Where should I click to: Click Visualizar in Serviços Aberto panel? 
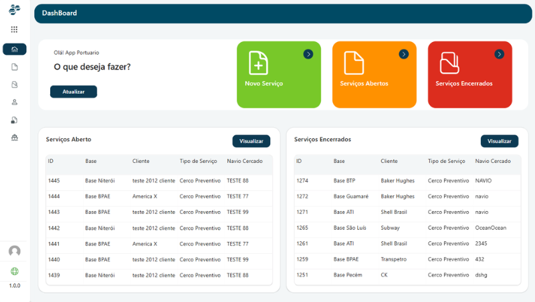(251, 141)
